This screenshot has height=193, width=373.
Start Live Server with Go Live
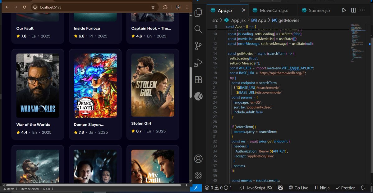298,188
